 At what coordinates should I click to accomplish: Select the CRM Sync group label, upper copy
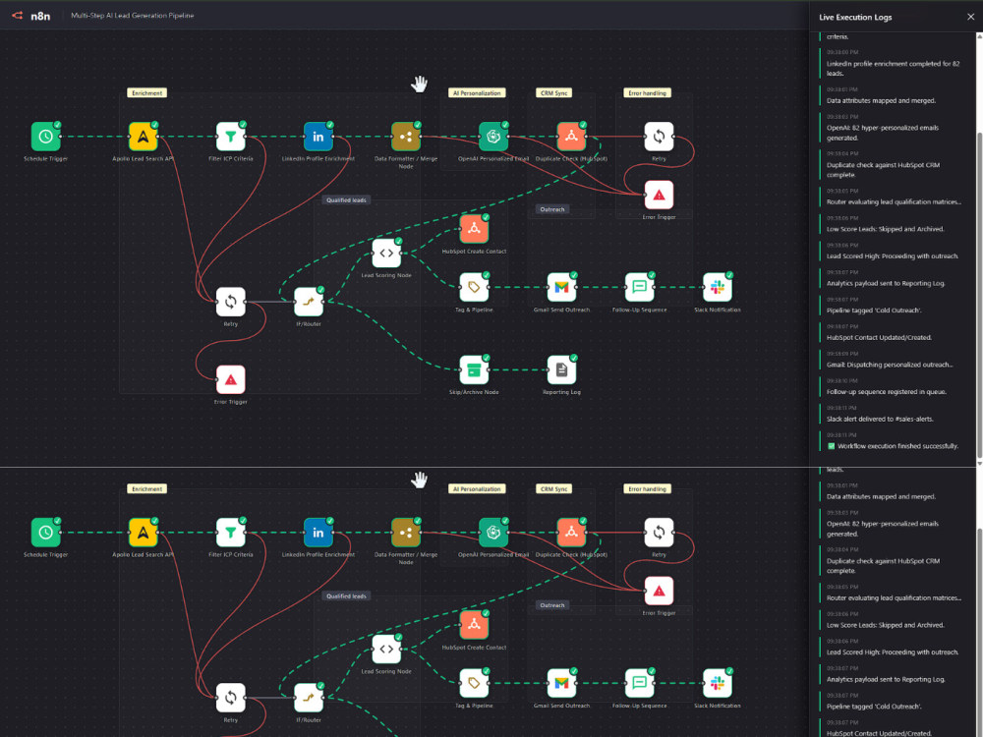point(554,92)
